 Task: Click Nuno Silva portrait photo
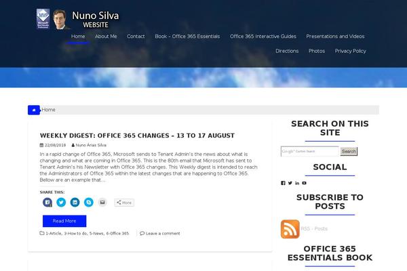60,19
